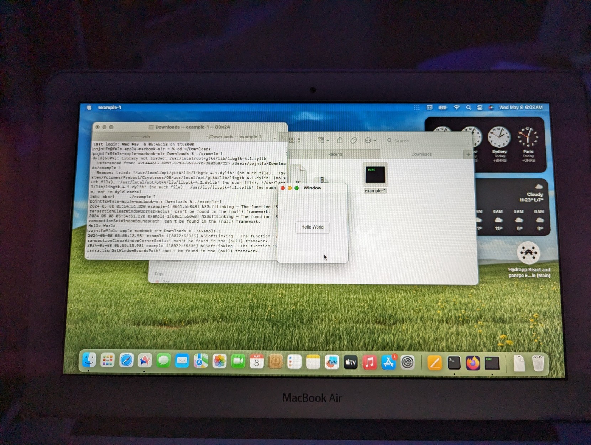The height and width of the screenshot is (445, 591).
Task: Click the Siri icon in the menu bar
Action: (x=491, y=108)
